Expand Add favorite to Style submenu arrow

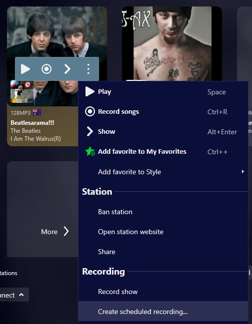242,172
